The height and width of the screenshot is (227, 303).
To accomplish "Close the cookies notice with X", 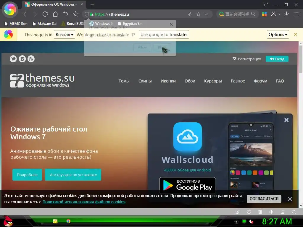I will coord(290,199).
